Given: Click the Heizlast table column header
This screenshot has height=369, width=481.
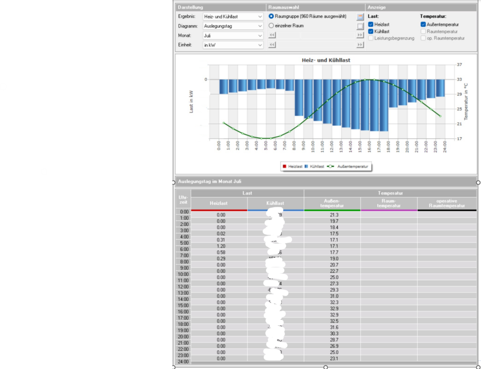Looking at the screenshot, I should coord(219,203).
